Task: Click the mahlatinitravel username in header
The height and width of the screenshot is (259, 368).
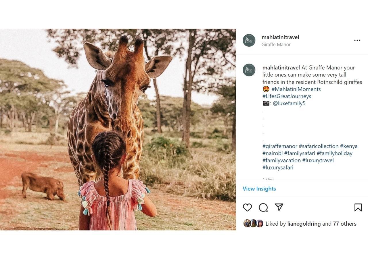Action: coord(280,37)
